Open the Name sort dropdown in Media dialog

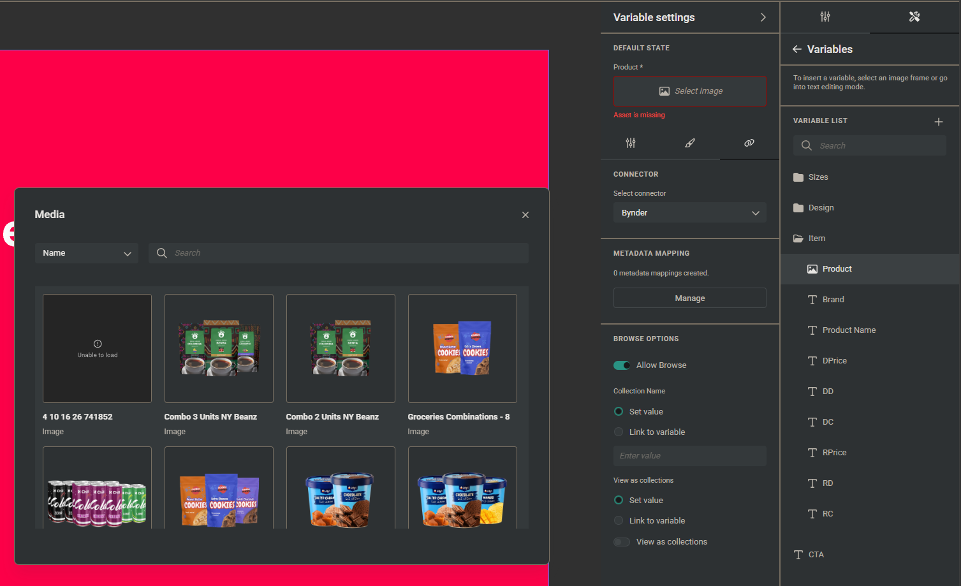86,253
